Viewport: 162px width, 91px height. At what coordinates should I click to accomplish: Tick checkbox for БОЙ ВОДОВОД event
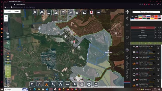(x=158, y=59)
